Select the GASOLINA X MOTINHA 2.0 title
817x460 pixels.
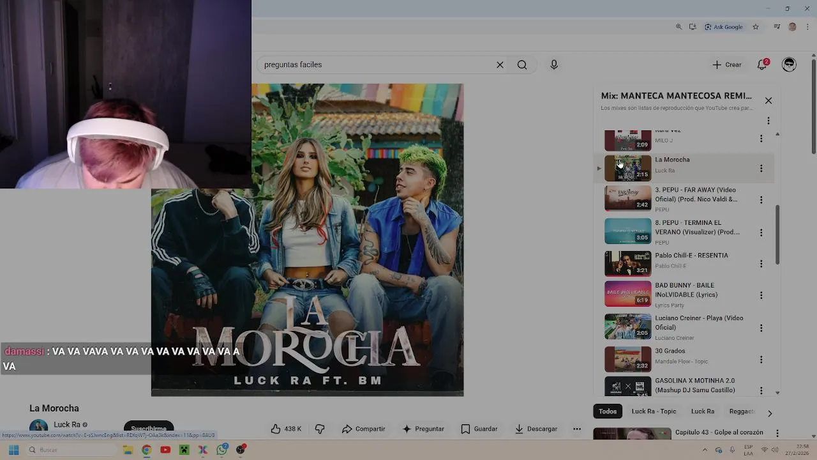[694, 385]
